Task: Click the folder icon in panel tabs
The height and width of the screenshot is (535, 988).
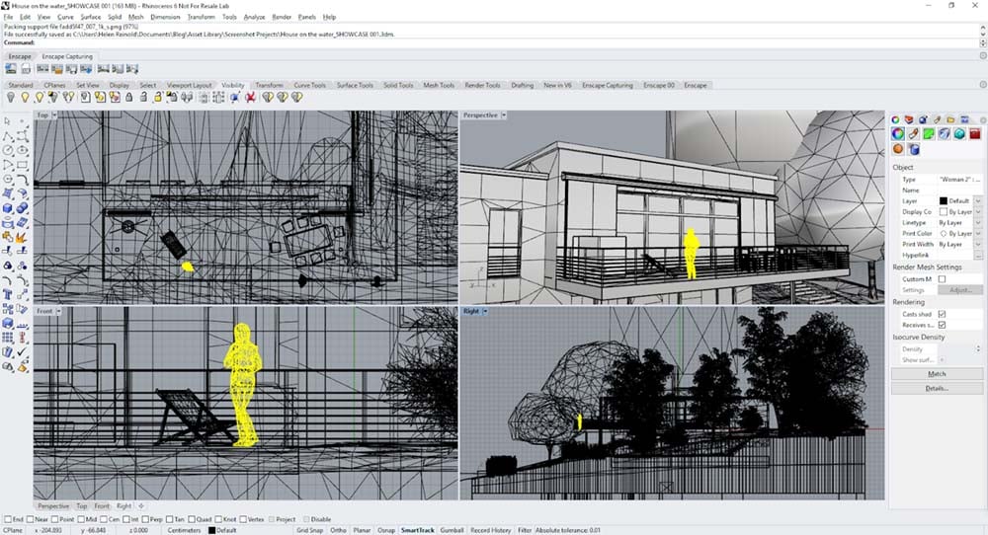Action: coord(950,119)
